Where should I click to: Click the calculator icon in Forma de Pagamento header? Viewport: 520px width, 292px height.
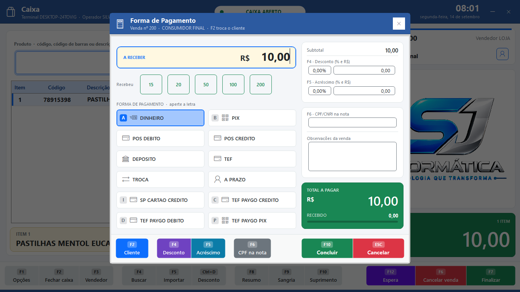[x=120, y=24]
